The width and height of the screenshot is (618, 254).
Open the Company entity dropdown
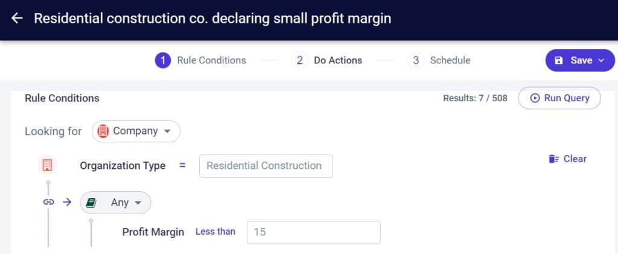pos(136,131)
